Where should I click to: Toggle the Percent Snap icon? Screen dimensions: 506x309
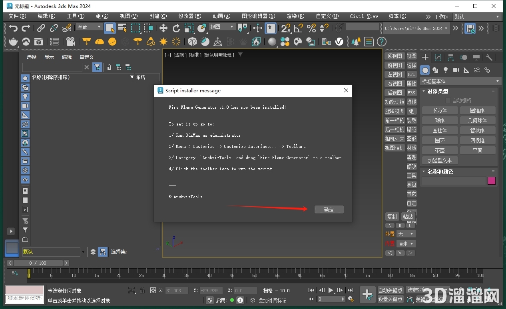pos(311,28)
